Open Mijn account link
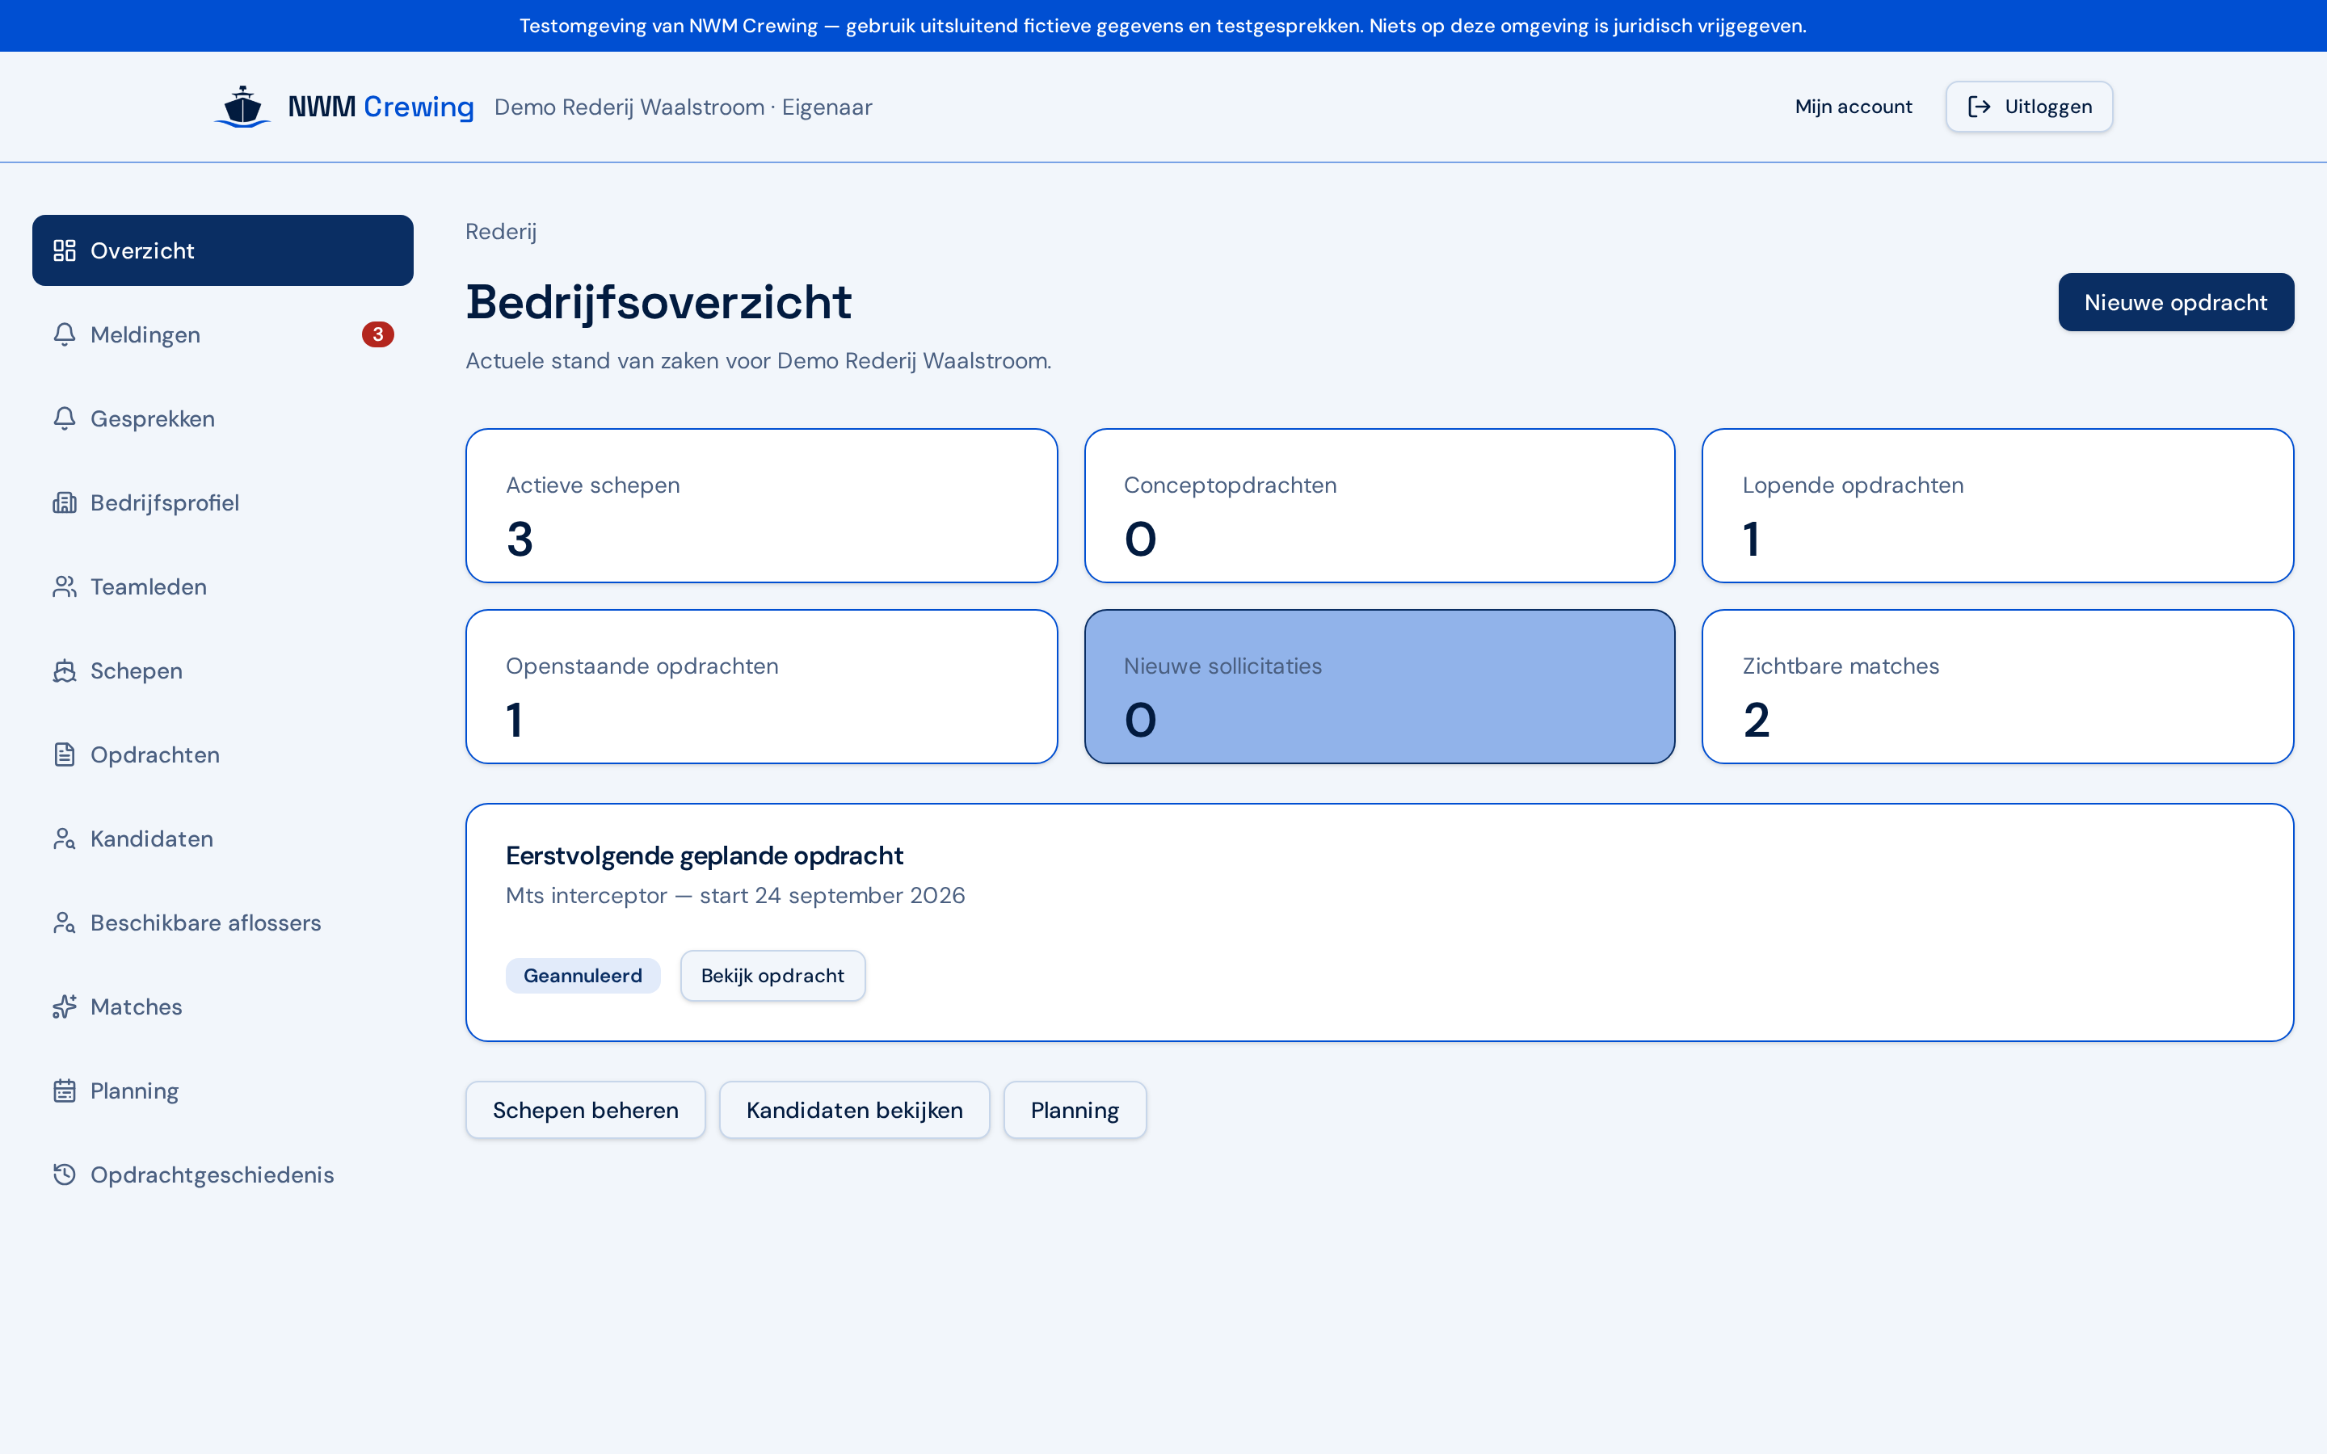 (x=1853, y=107)
